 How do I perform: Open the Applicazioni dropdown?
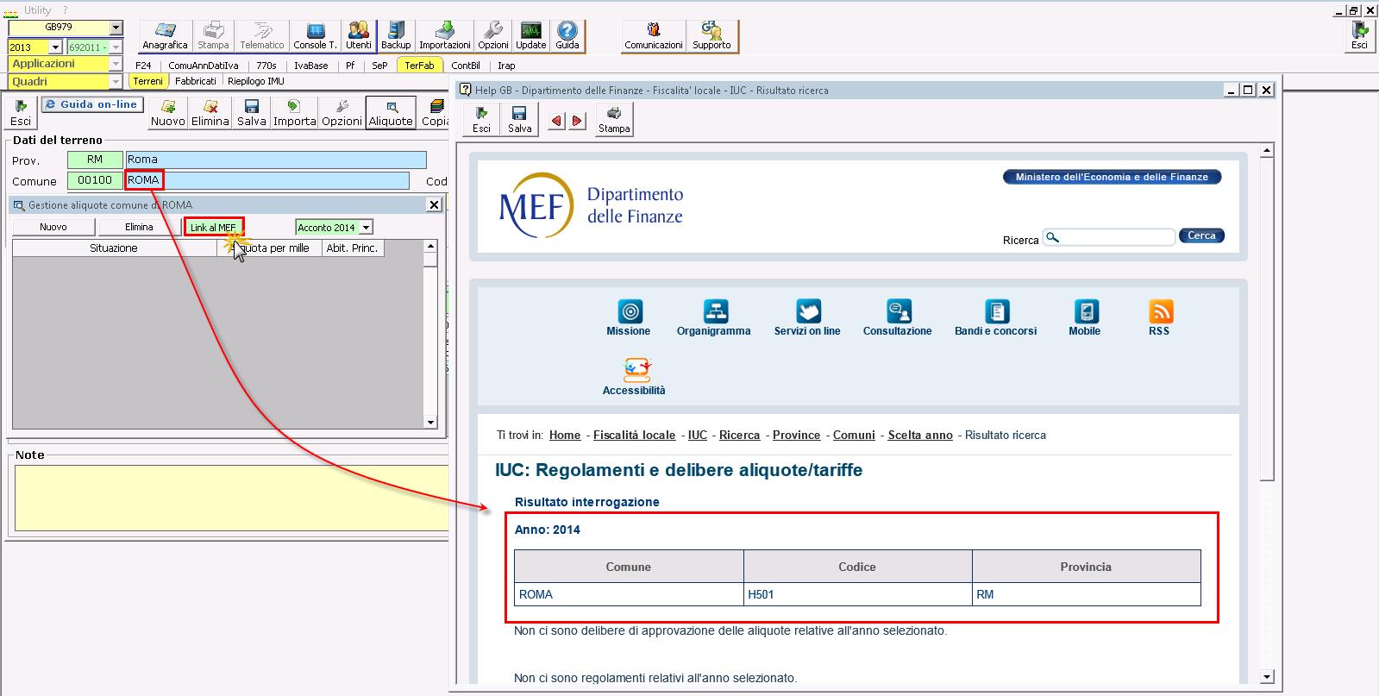(x=116, y=64)
